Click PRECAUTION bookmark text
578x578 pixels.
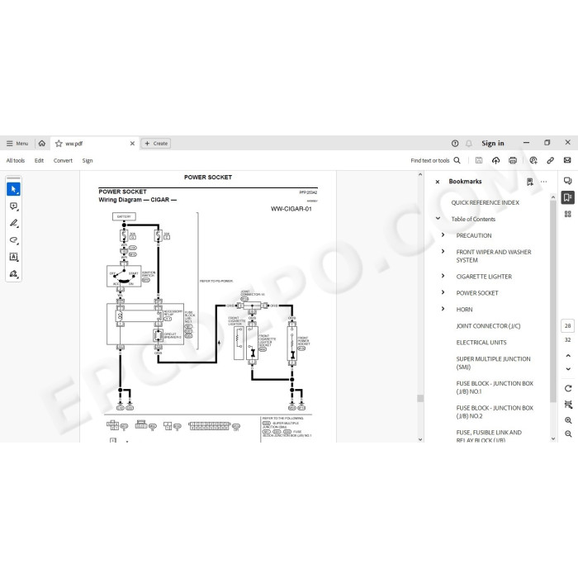pyautogui.click(x=474, y=235)
